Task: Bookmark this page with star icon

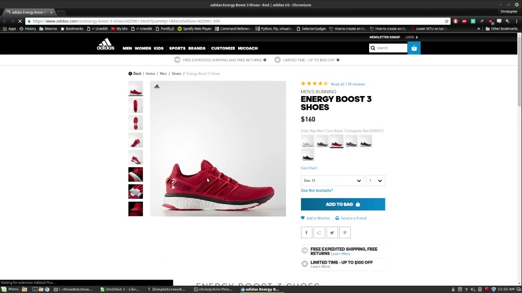Action: [447, 21]
